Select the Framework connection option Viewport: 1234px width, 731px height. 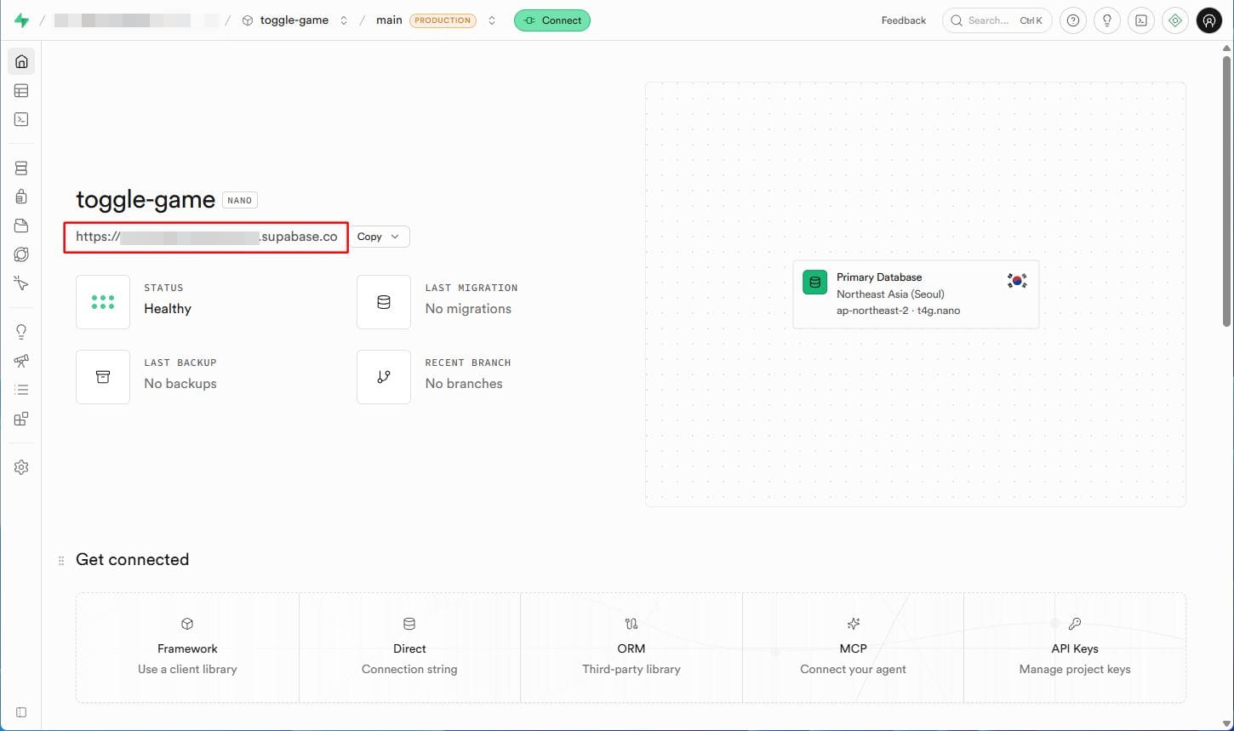point(187,648)
